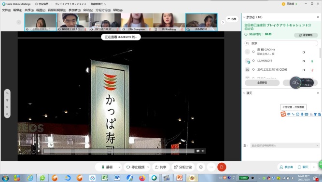Open the emoji reactions button
The height and width of the screenshot is (182, 322).
click(x=201, y=167)
